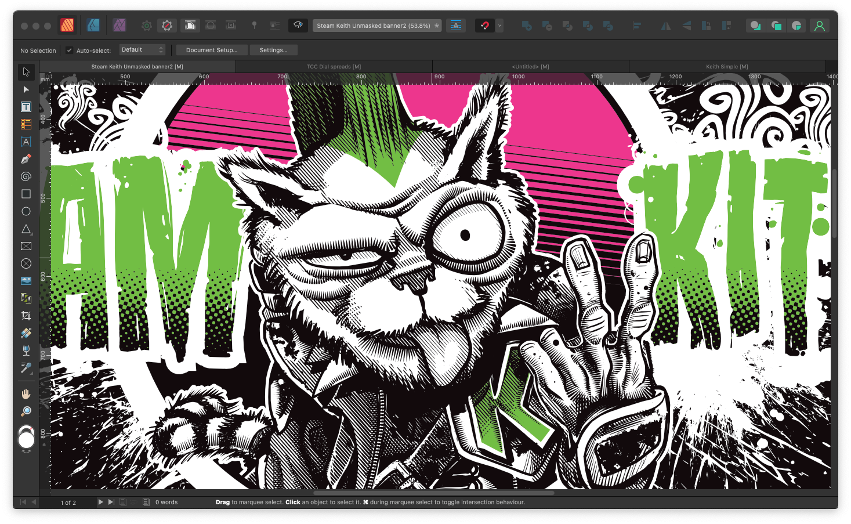Click the vertical scrollbar on the right
This screenshot has width=851, height=524.
[x=834, y=203]
